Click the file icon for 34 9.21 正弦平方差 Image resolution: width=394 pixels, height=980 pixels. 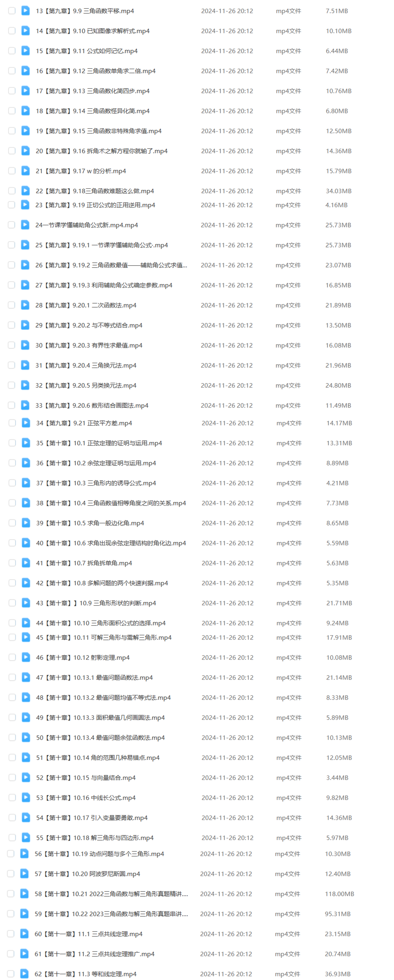pyautogui.click(x=26, y=423)
